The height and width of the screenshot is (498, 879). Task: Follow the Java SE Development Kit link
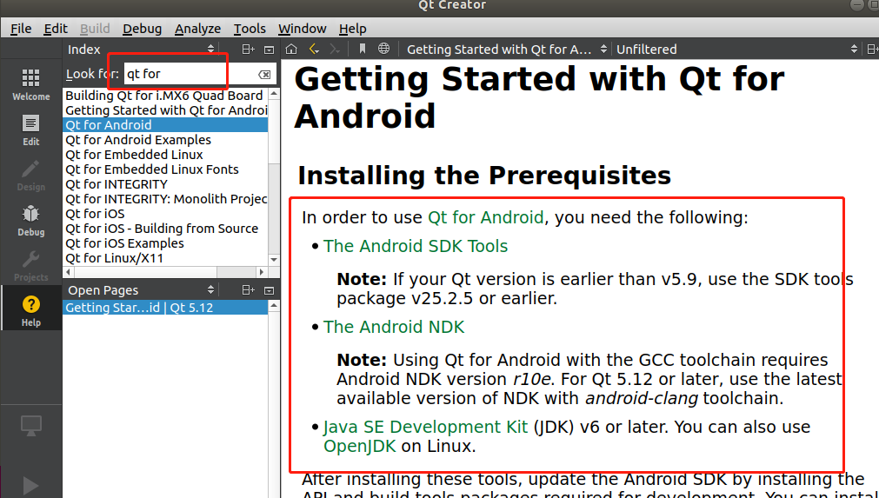coord(425,427)
